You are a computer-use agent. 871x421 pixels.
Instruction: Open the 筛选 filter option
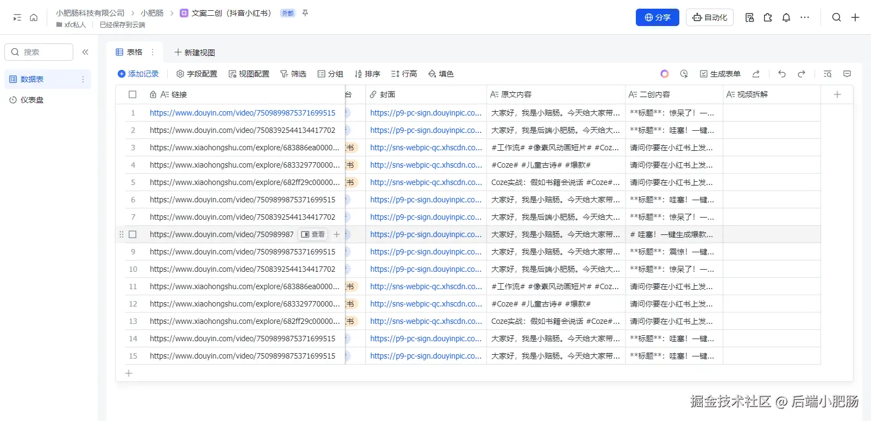pos(293,74)
